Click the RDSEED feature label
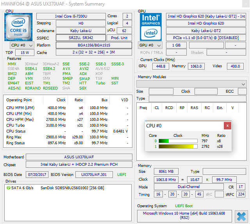Viewport: 250px width, 224px height. point(50,88)
